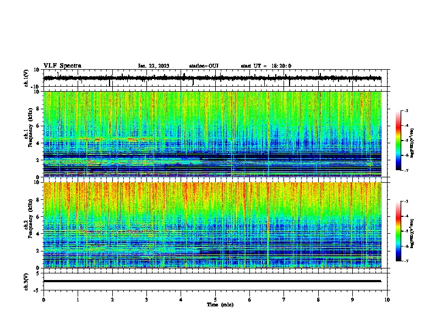Screen dimensions: 436x336
Task: Click the "6" tick on the time axis
Action: click(250, 300)
